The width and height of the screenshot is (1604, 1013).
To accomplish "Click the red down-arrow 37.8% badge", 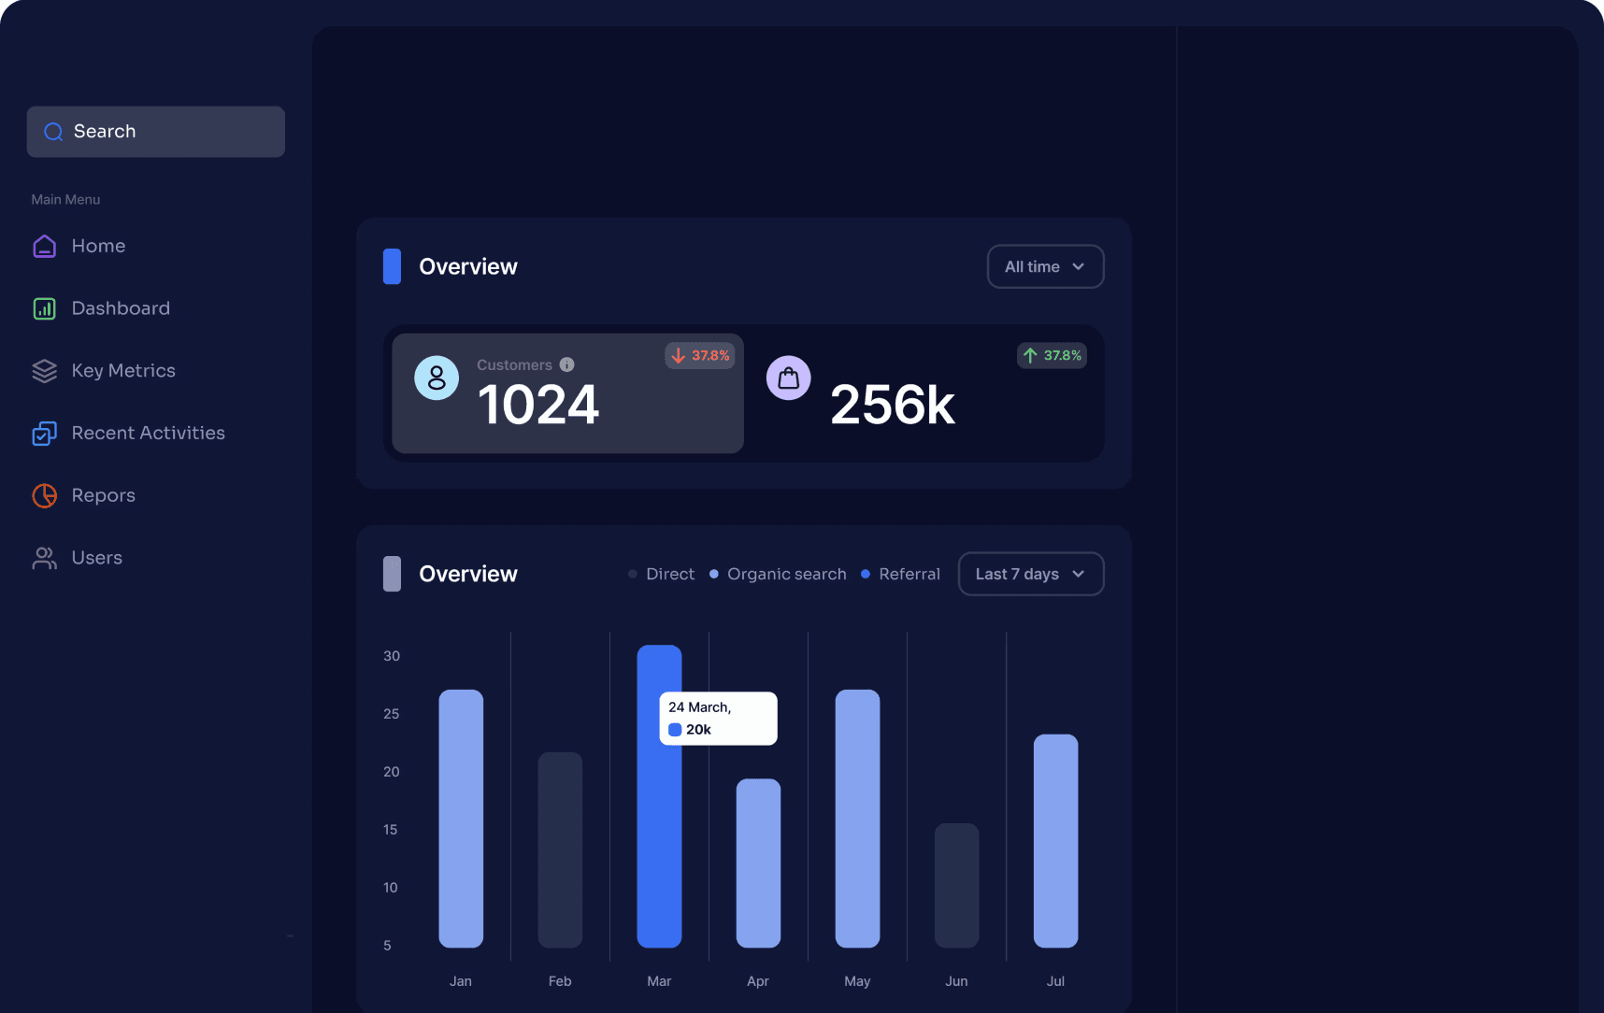I will click(699, 355).
